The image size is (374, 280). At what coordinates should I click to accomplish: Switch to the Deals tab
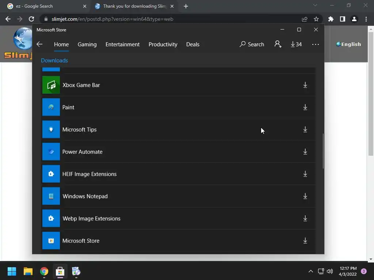(193, 44)
